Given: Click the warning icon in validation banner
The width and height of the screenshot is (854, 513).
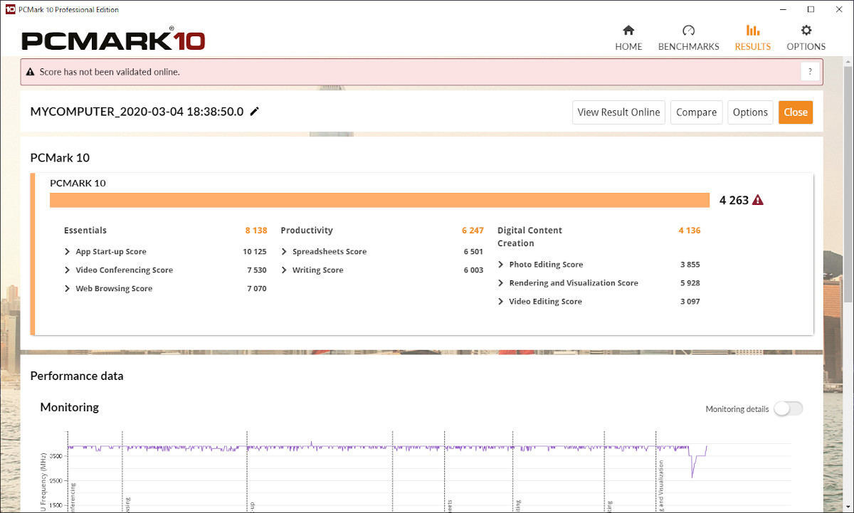Looking at the screenshot, I should click(x=30, y=72).
